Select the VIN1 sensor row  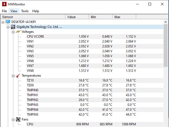95,41
